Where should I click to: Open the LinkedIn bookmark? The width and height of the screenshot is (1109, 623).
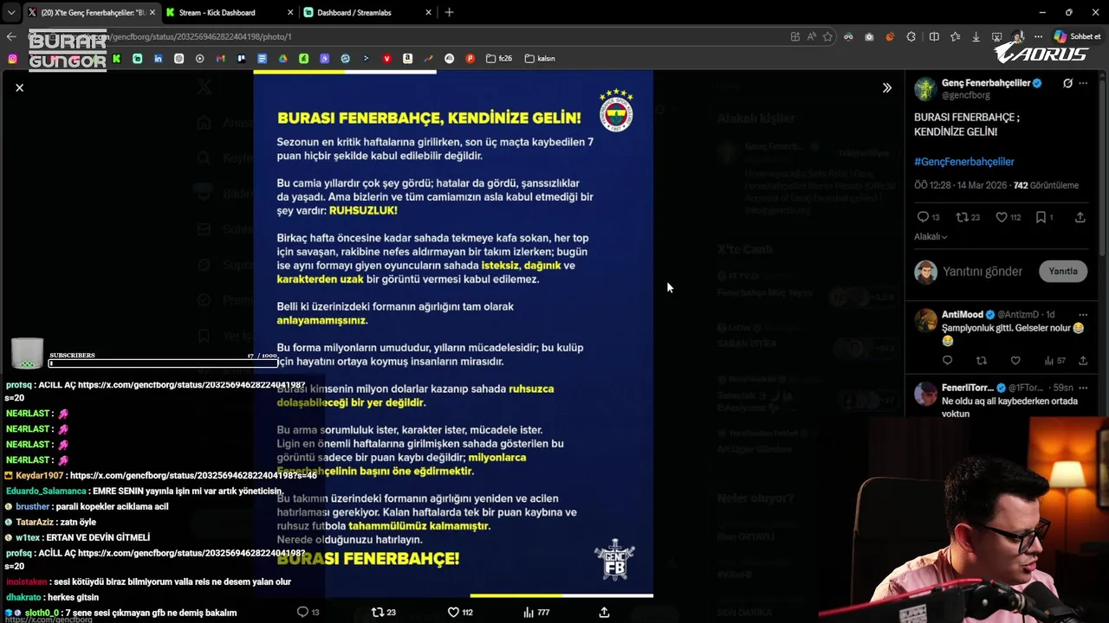pyautogui.click(x=159, y=59)
